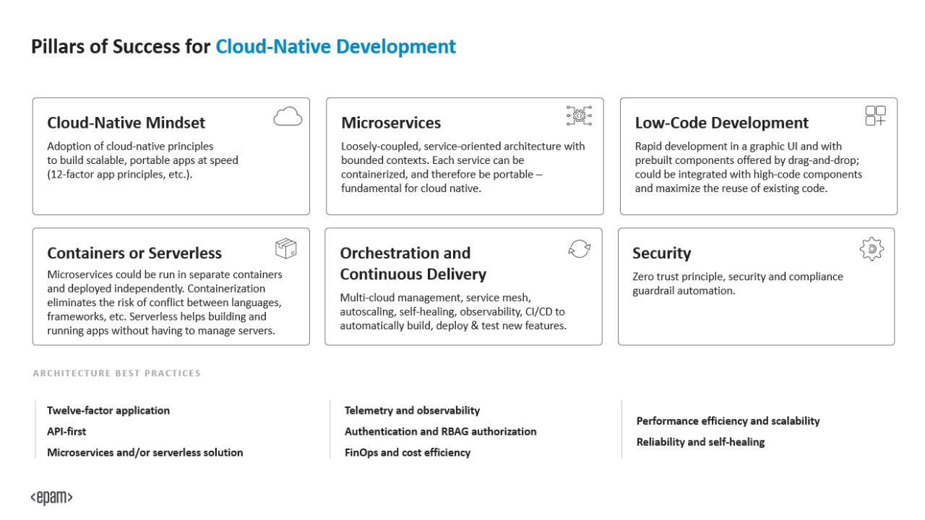Click 'FinOps and cost efficiency' item
The image size is (925, 520).
click(x=408, y=452)
